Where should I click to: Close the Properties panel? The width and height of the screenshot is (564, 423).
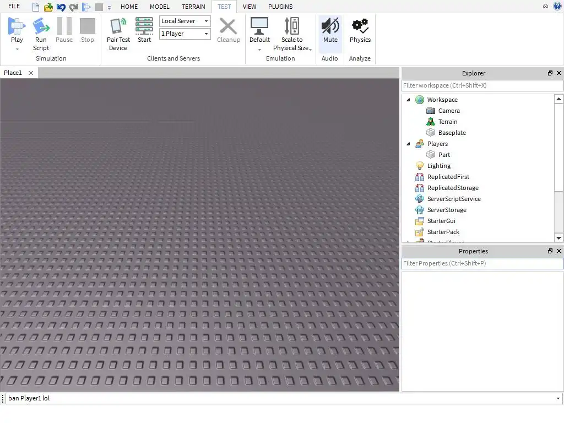click(x=559, y=251)
